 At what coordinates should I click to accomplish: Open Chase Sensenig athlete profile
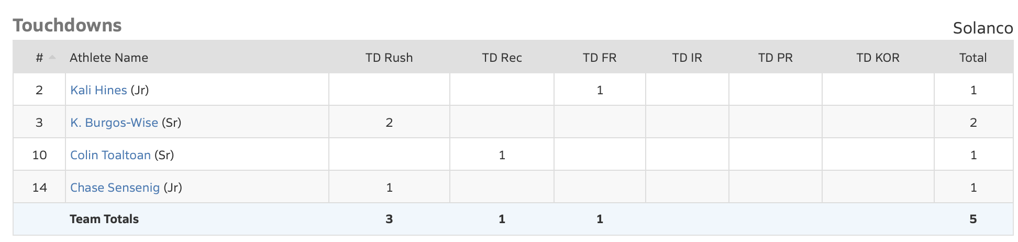[115, 188]
